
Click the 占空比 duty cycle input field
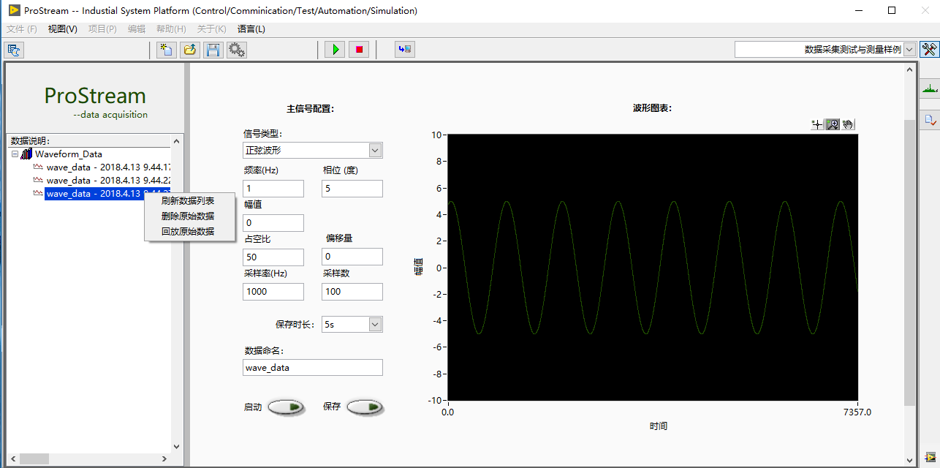[x=273, y=257]
